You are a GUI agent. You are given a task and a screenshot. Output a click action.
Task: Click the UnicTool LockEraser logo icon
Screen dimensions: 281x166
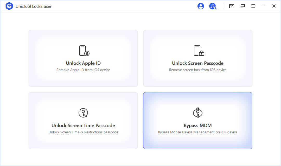9,6
